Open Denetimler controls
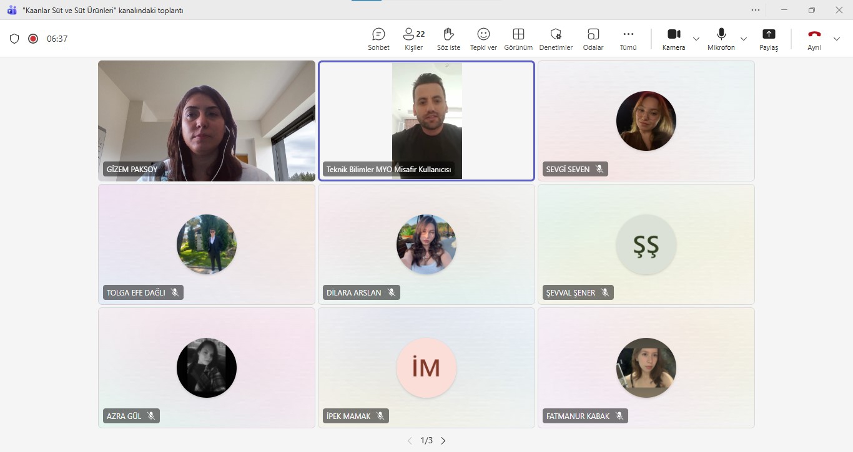The image size is (853, 452). 556,39
